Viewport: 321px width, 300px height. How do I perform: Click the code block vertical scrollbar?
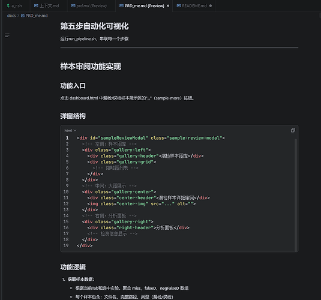click(296, 194)
